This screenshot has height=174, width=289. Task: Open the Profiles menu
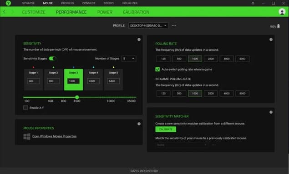67,3
